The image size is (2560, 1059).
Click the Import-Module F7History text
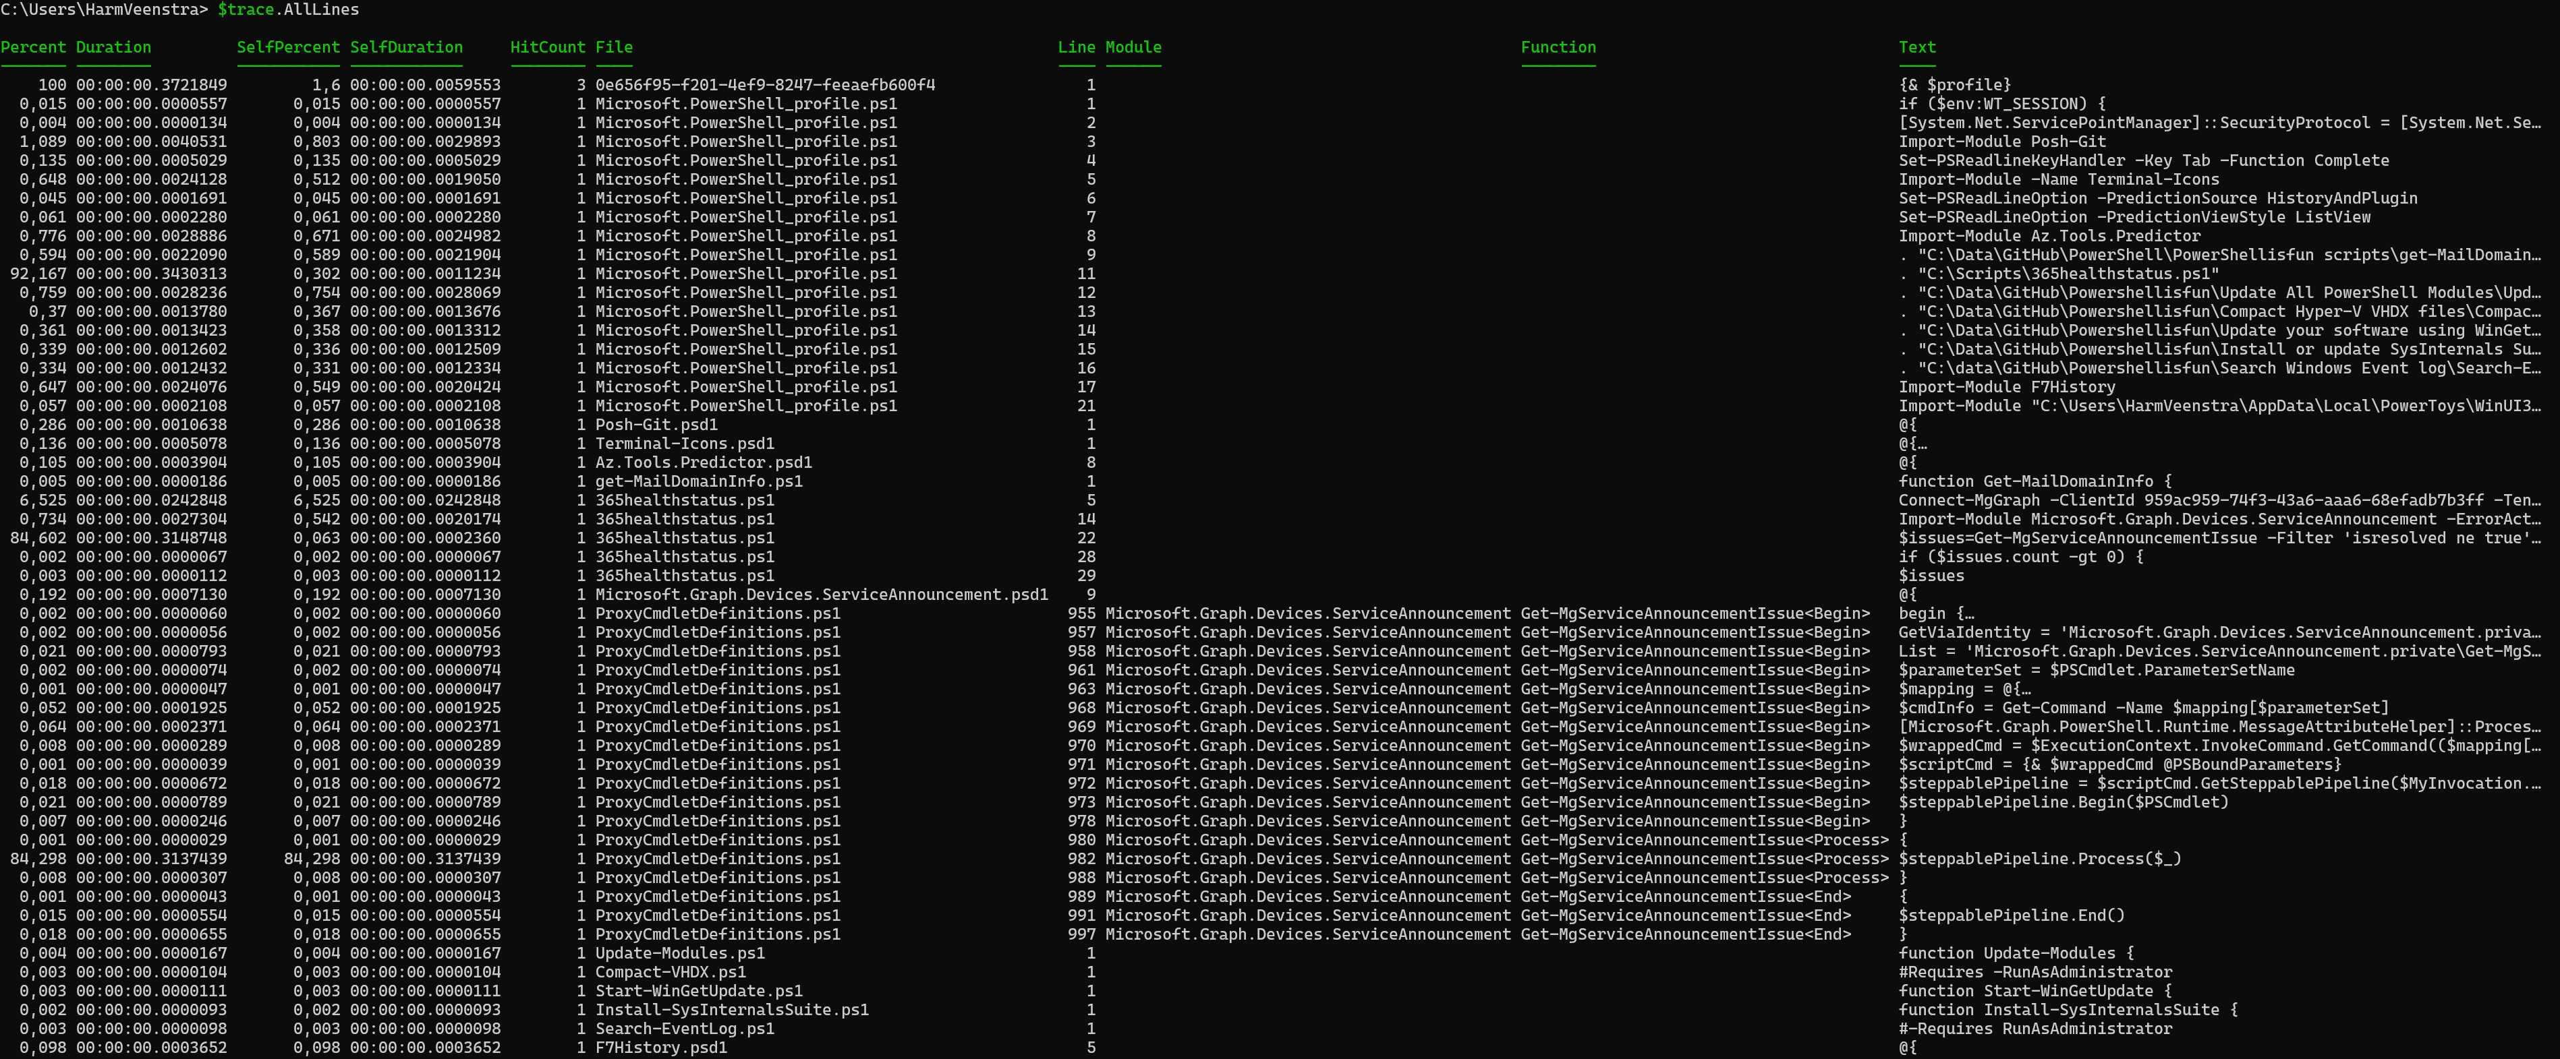point(2006,386)
